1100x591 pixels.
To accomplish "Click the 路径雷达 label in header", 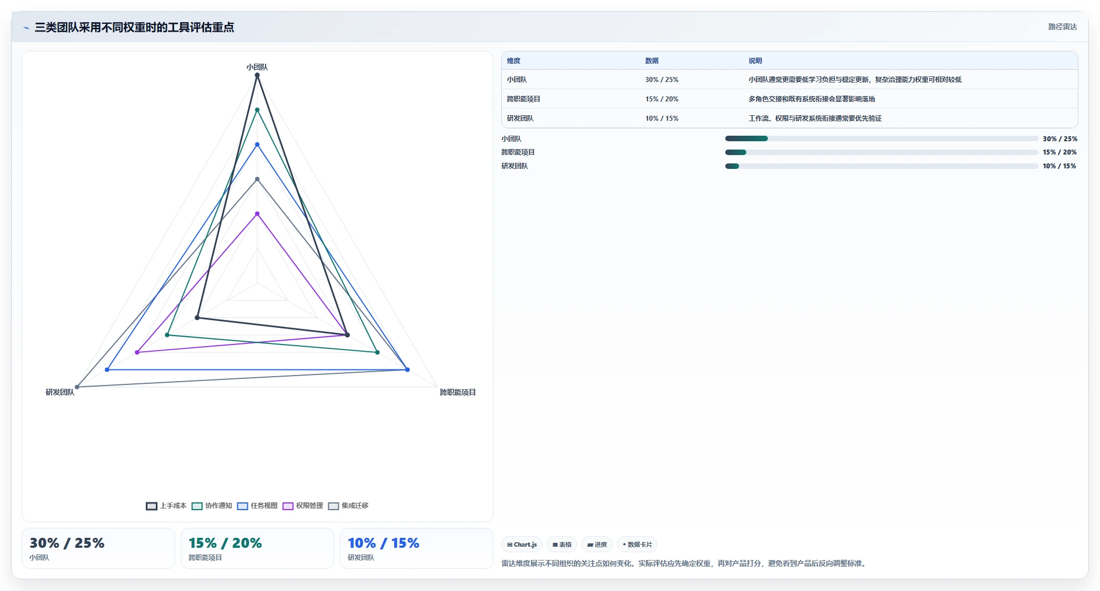I will (x=1062, y=27).
